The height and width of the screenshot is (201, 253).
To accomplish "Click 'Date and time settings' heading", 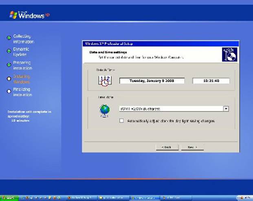I will tap(108, 52).
